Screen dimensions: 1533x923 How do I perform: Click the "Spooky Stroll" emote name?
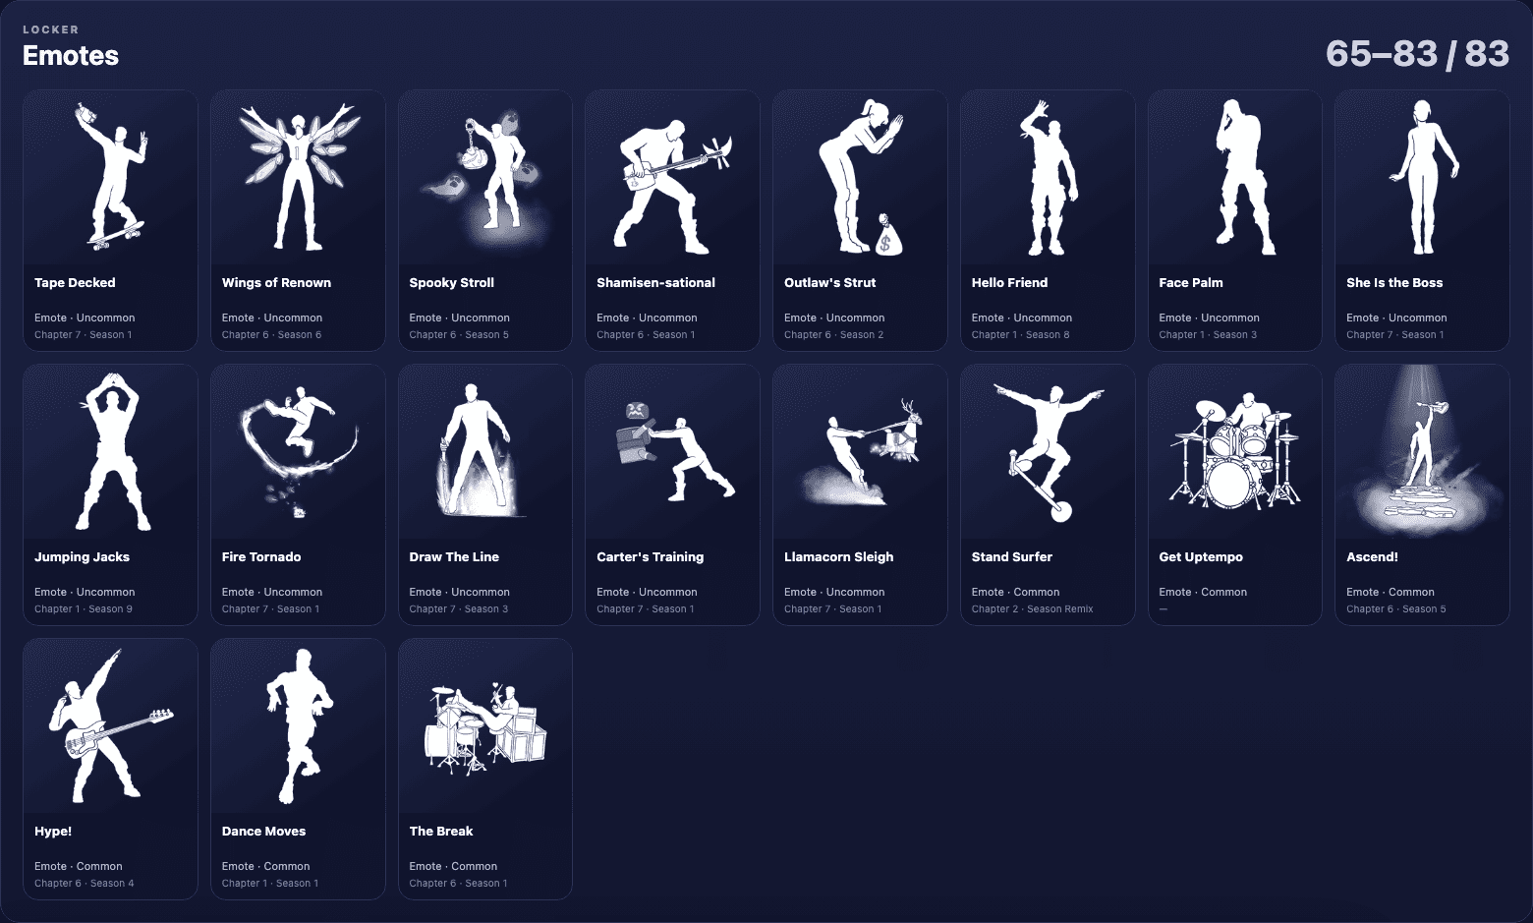pyautogui.click(x=452, y=283)
